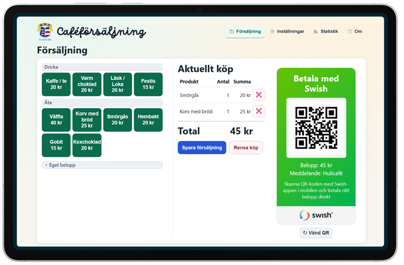The width and height of the screenshot is (404, 265).
Task: Open the Försäljning tab
Action: pyautogui.click(x=245, y=32)
